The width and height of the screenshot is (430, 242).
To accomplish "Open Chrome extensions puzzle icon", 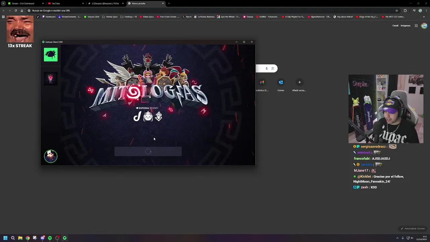I will (405, 10).
